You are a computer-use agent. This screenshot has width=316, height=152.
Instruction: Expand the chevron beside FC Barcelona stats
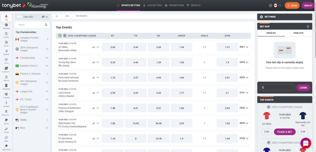coord(98,138)
